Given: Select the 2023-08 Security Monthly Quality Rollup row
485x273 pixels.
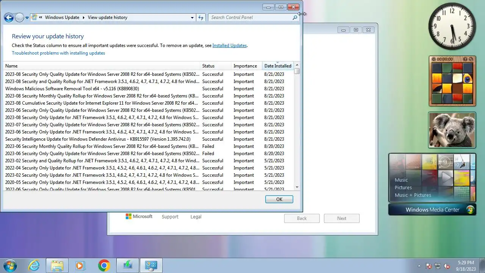Looking at the screenshot, I should pos(149,96).
